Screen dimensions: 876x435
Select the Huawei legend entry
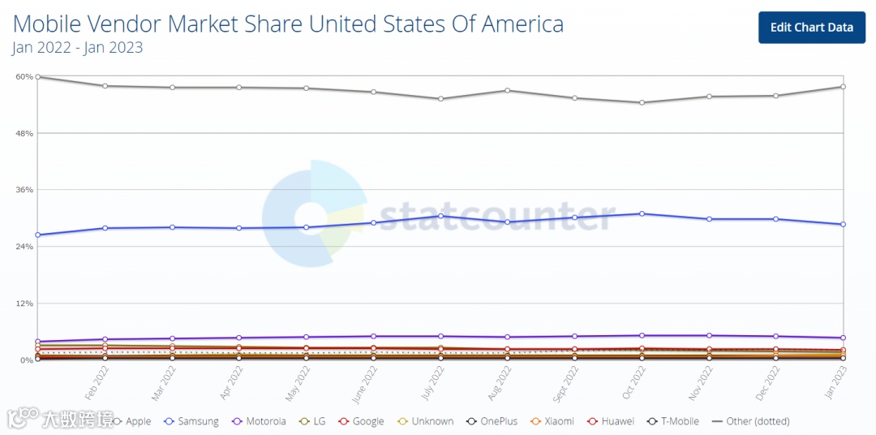[x=611, y=421]
